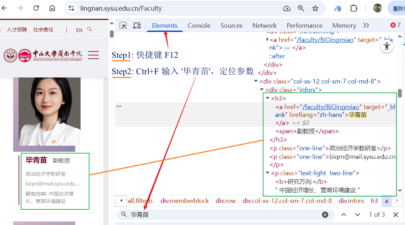This screenshot has height=225, width=405.
Task: Click the browser home icon
Action: [x=52, y=8]
